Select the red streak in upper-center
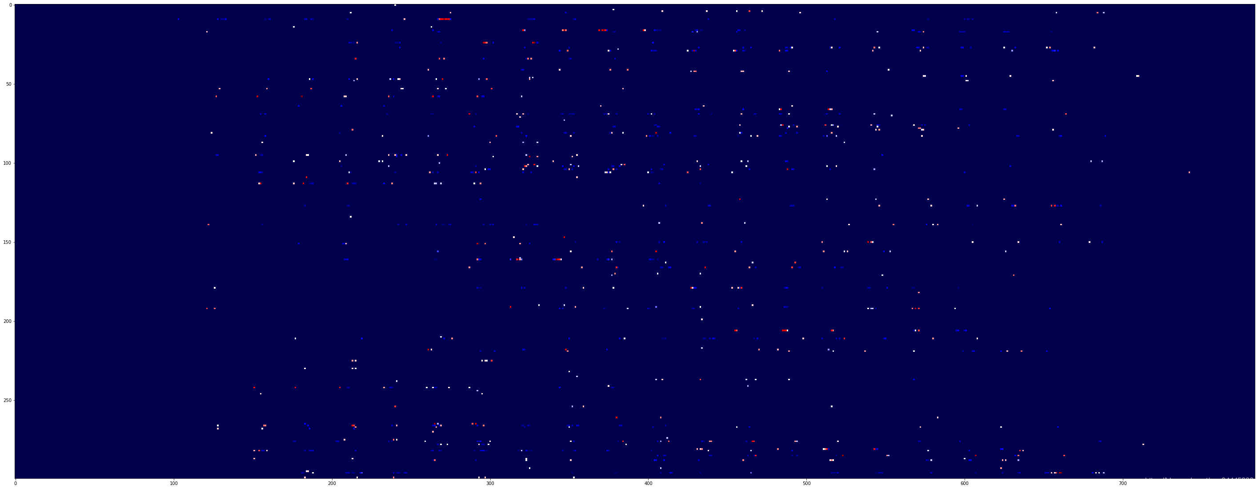This screenshot has height=489, width=1258. [x=444, y=19]
